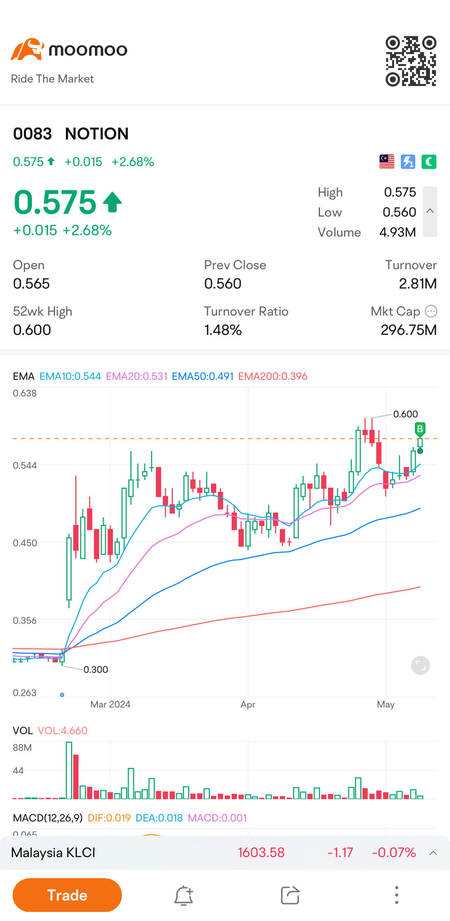Screen dimensions: 450x921
Task: Expand the Malaysia KLCI index bar chevron
Action: point(433,853)
